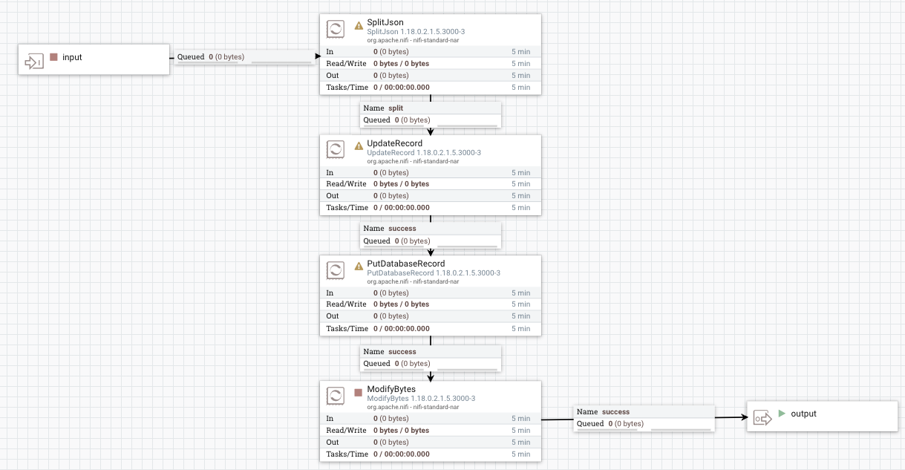Select the ModifyBytes processor icon
The image size is (905, 470).
334,396
